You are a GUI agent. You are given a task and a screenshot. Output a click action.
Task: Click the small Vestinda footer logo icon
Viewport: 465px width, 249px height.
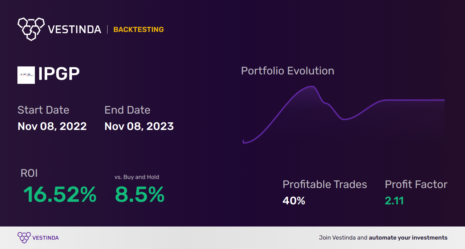[x=24, y=237]
